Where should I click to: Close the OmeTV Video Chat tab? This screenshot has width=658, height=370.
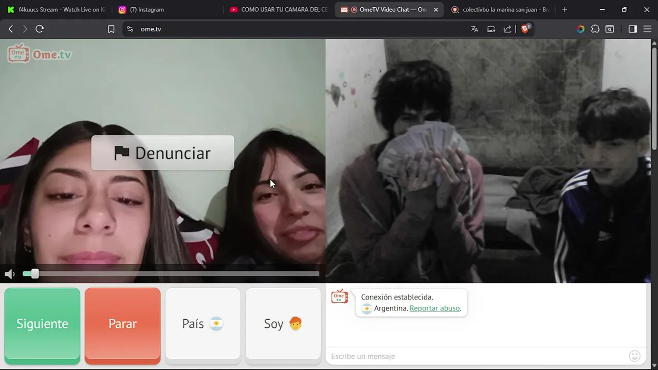coord(436,10)
